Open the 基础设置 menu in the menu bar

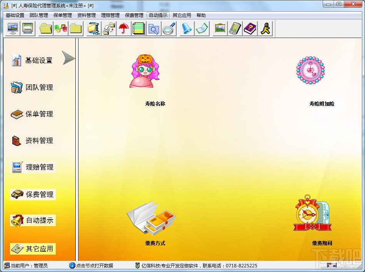pyautogui.click(x=15, y=15)
